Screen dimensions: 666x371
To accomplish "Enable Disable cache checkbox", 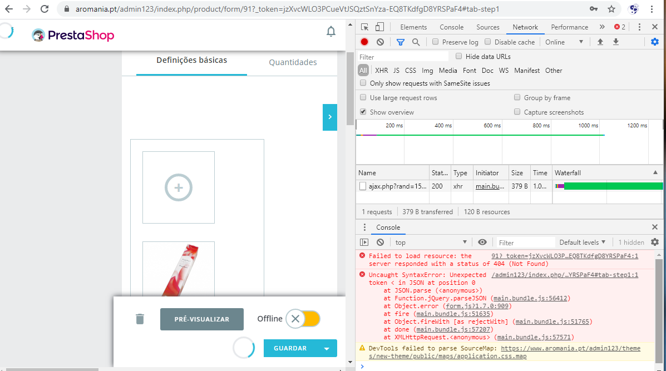I will [487, 42].
